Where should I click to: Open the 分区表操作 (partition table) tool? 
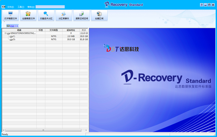64,15
